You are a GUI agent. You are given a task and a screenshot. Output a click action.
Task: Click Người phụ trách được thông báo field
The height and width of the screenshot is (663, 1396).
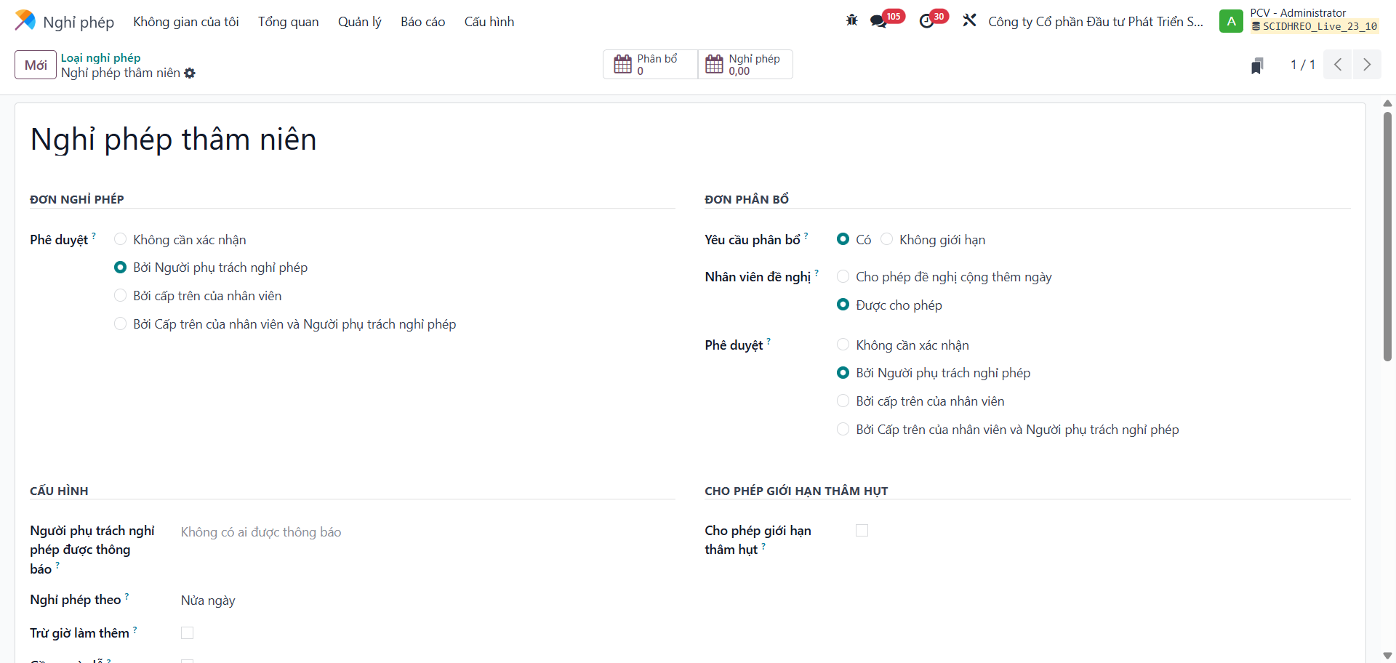(428, 532)
